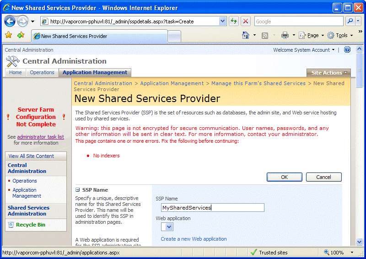Click the browser Back arrow button

(10, 22)
